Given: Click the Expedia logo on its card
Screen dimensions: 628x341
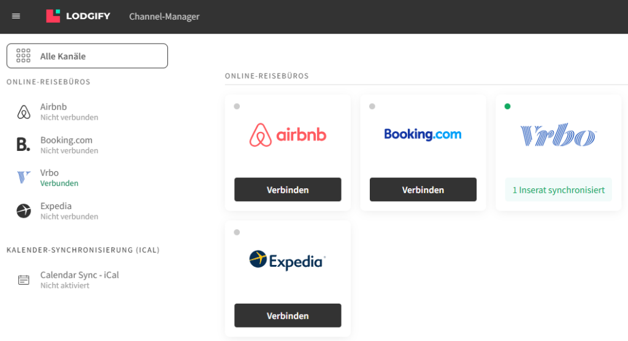Looking at the screenshot, I should click(288, 261).
